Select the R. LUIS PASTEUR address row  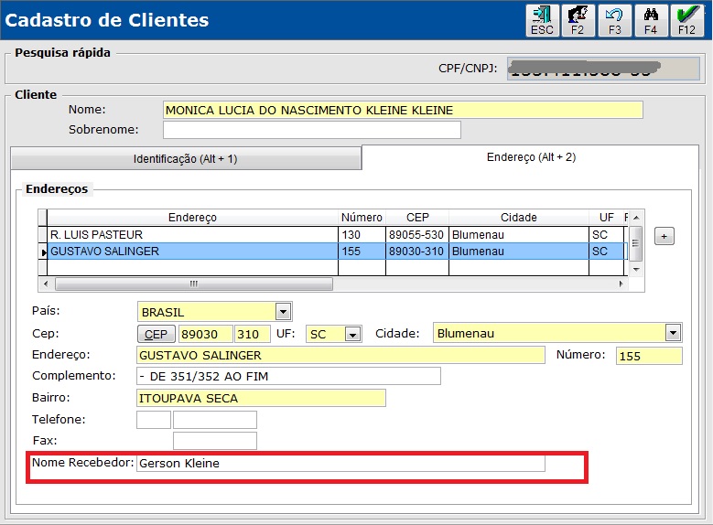(336, 234)
